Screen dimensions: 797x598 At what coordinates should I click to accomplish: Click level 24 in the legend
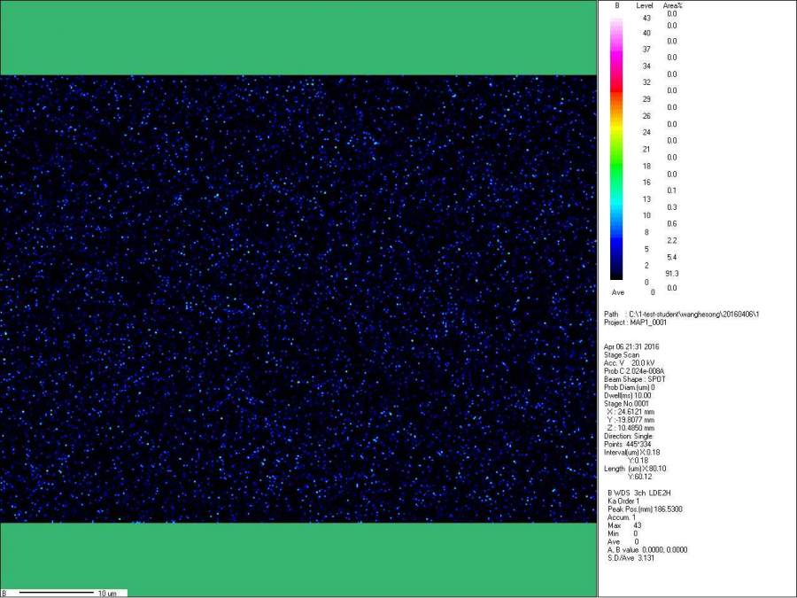[x=646, y=132]
